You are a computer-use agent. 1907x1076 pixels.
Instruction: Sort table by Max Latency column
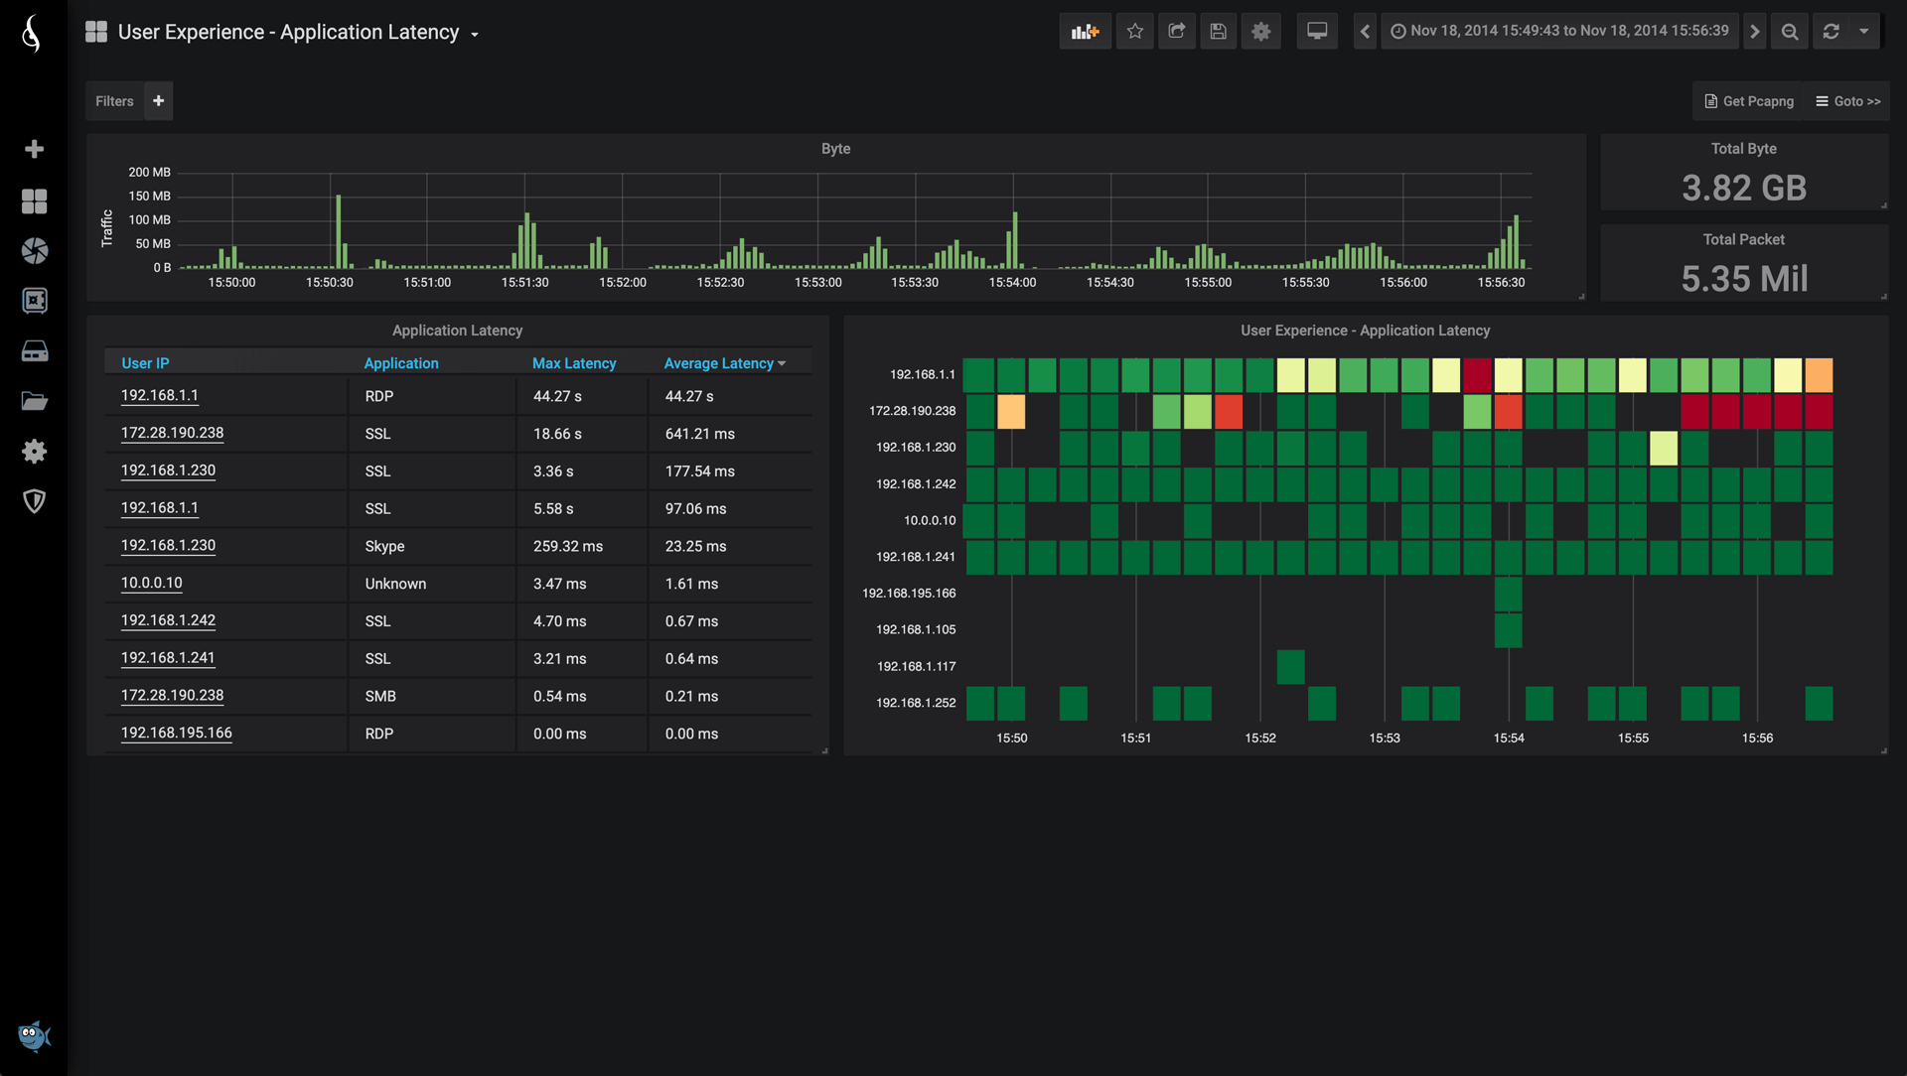click(x=574, y=363)
